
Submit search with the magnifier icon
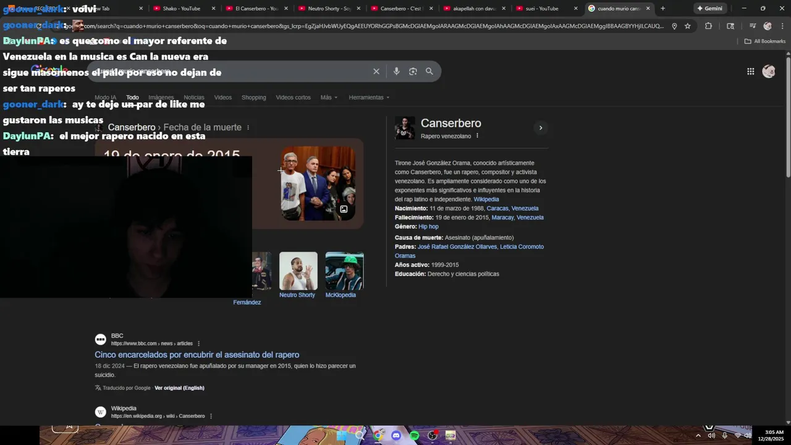(429, 71)
